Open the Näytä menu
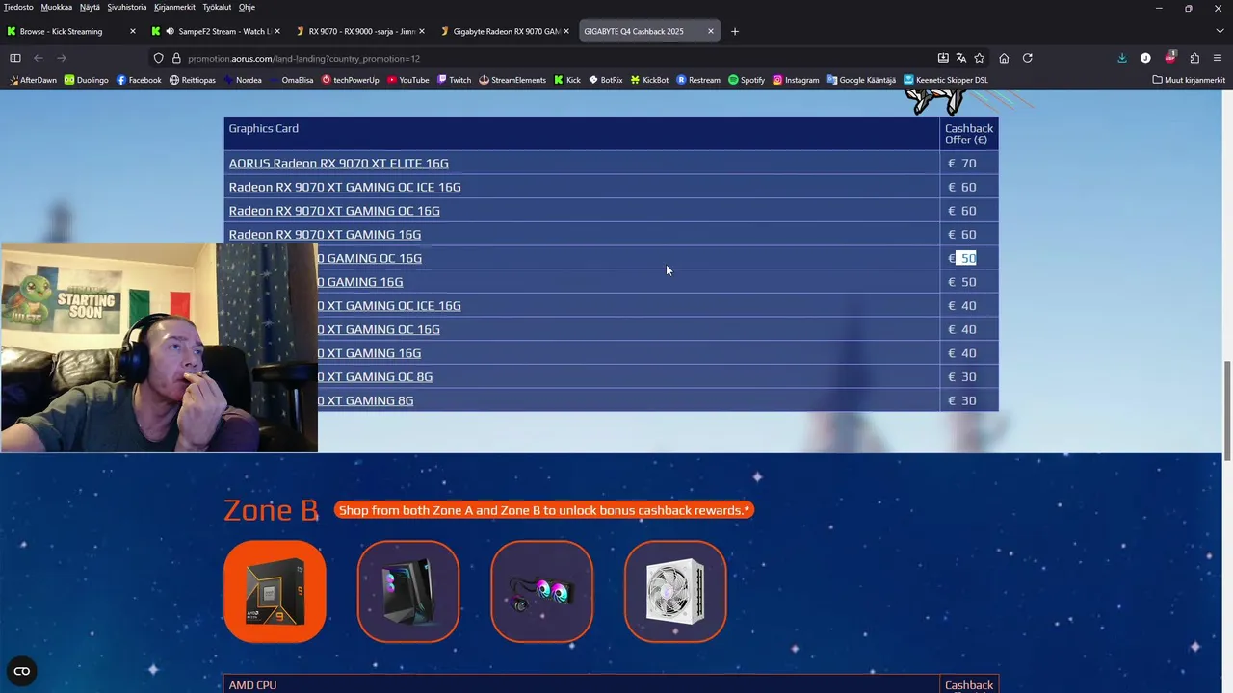The image size is (1233, 693). [x=90, y=7]
